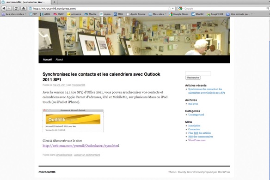Expand the Mes sites bookmark folder
The image size is (270, 180).
[x=157, y=14]
